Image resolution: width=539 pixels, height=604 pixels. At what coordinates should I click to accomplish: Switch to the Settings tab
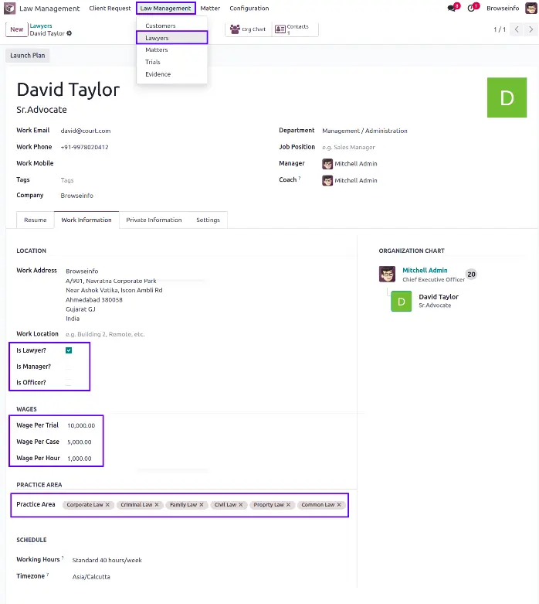tap(208, 220)
